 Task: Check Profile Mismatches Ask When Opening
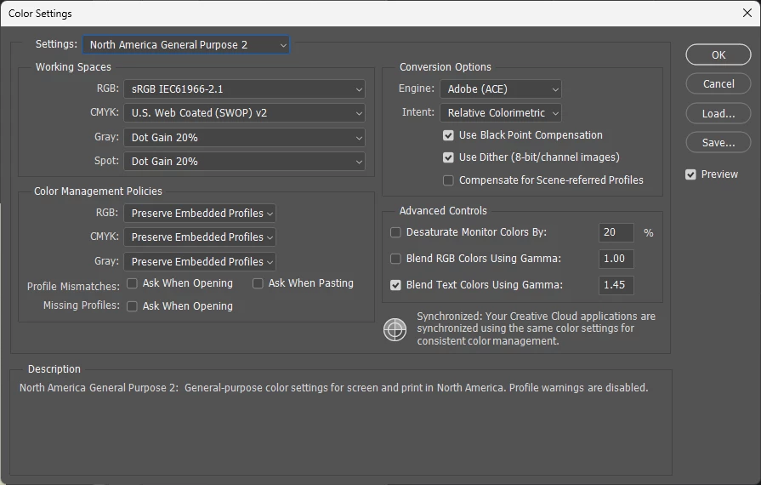tap(132, 283)
